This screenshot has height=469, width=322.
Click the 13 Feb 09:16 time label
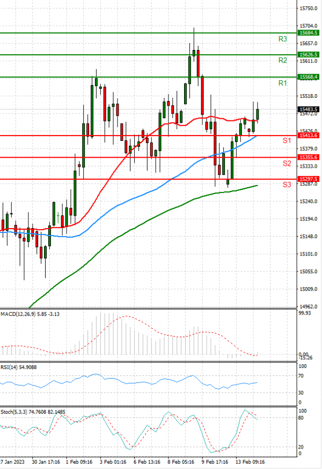tap(250, 462)
